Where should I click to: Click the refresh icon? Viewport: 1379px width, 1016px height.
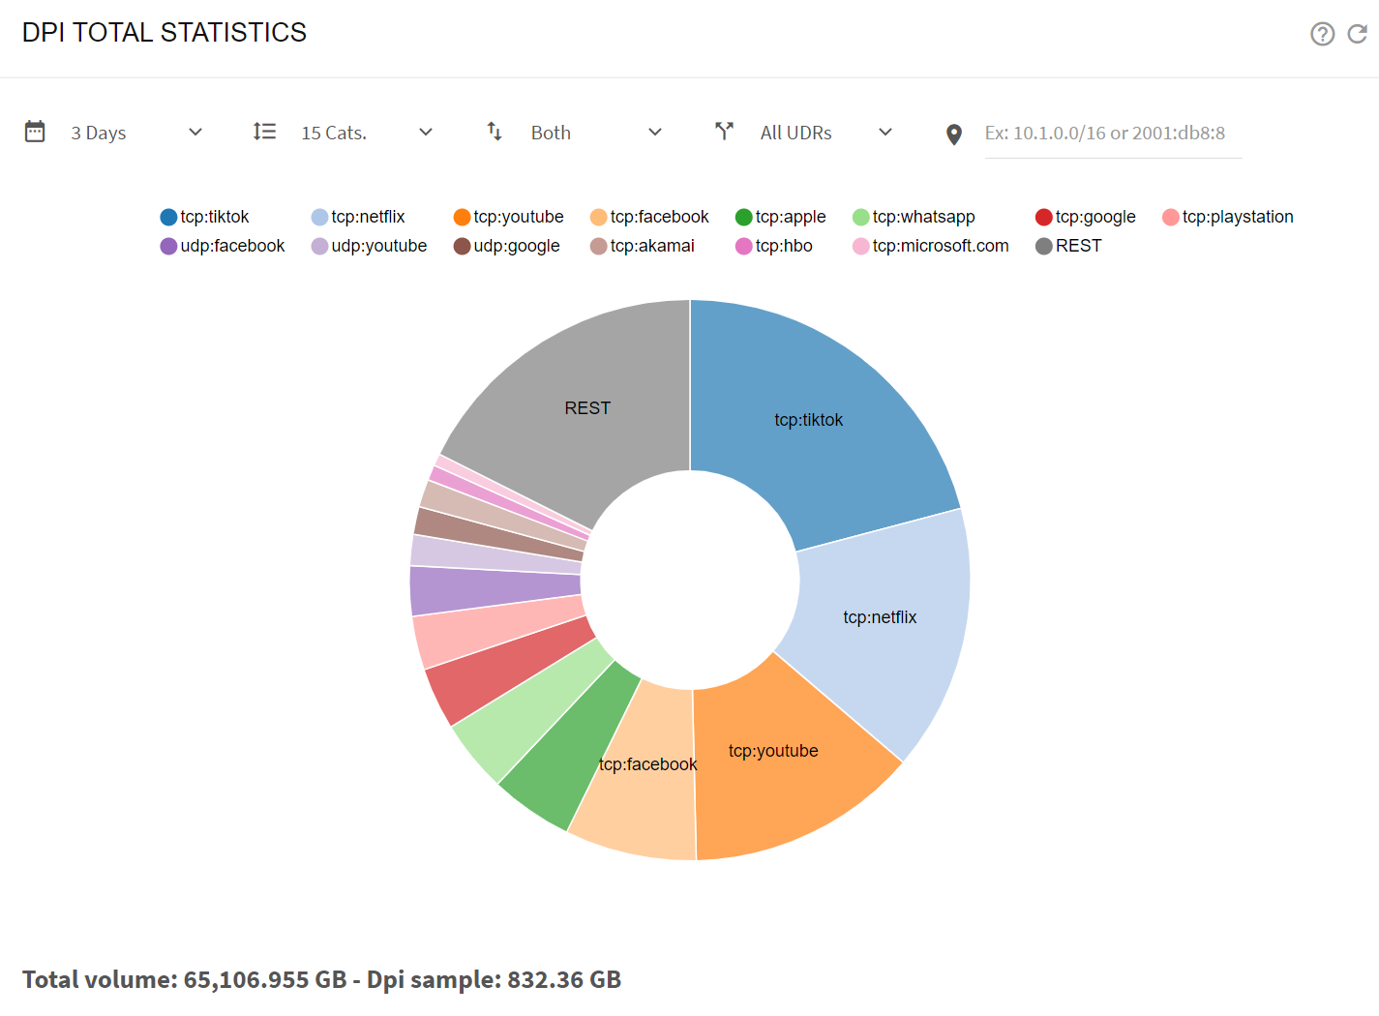click(x=1358, y=34)
